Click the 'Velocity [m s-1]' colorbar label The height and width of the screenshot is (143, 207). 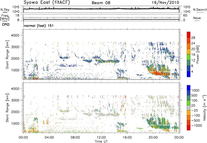point(204,108)
